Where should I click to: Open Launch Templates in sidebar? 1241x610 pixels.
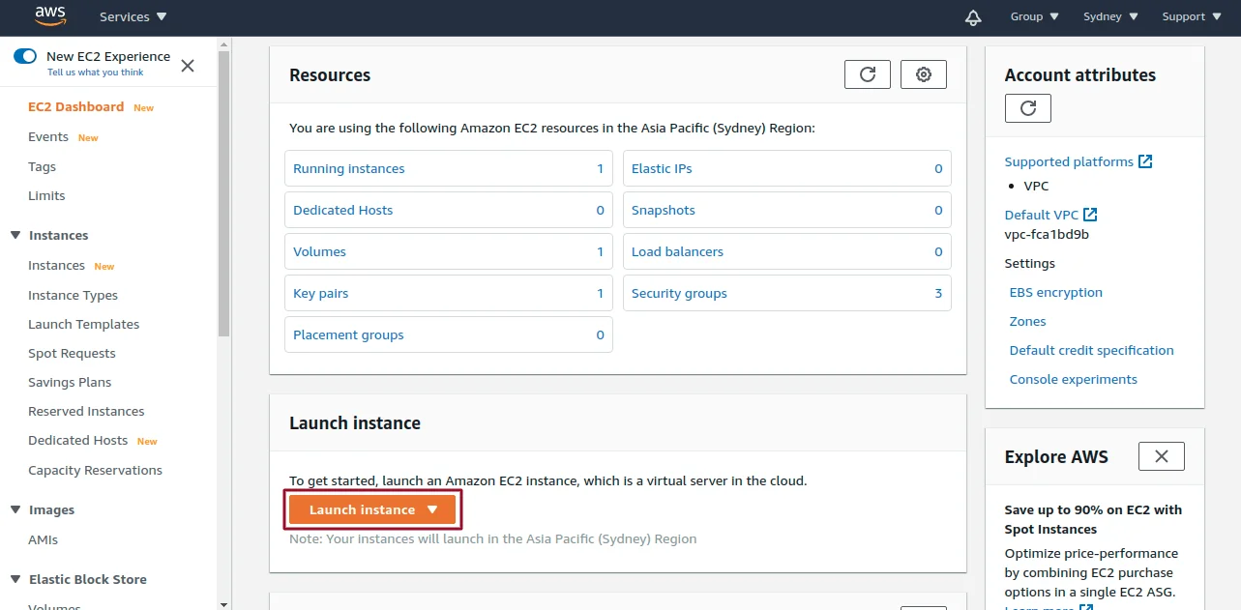click(x=83, y=324)
